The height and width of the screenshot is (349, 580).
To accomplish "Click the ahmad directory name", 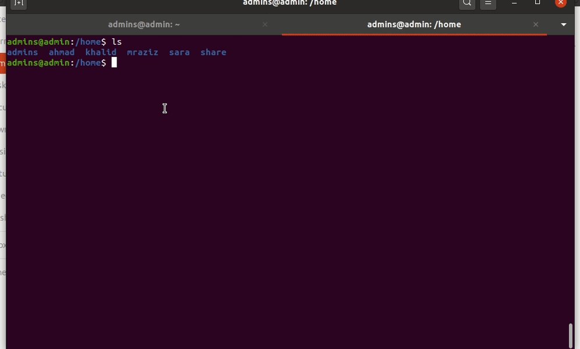I will point(62,52).
